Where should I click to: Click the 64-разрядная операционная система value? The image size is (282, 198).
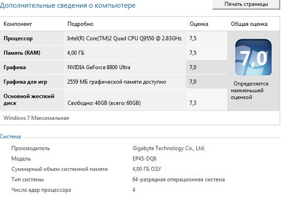[x=178, y=180]
